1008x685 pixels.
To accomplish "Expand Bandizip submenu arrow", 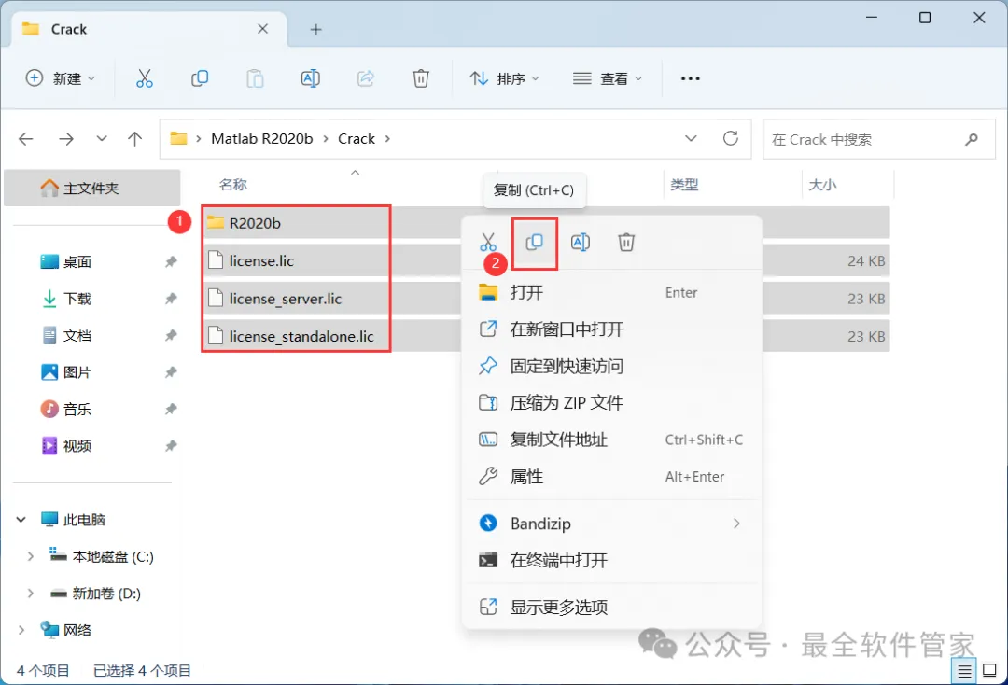I will pyautogui.click(x=736, y=524).
